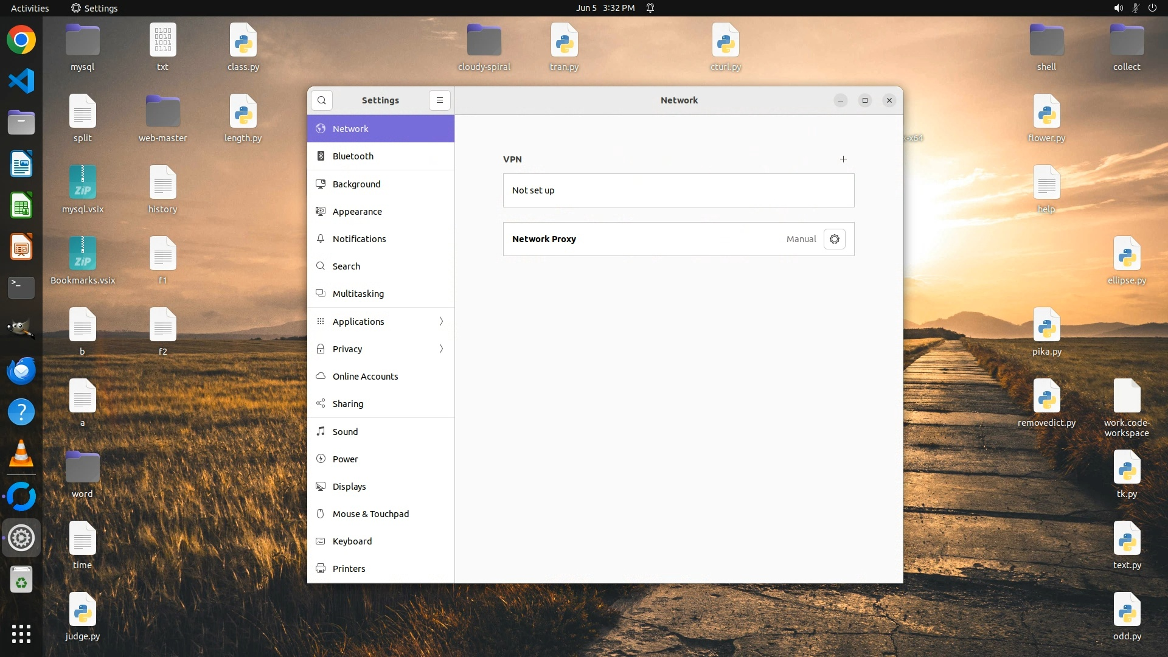This screenshot has height=657, width=1168.
Task: Click the search icon in Settings header
Action: tap(322, 100)
